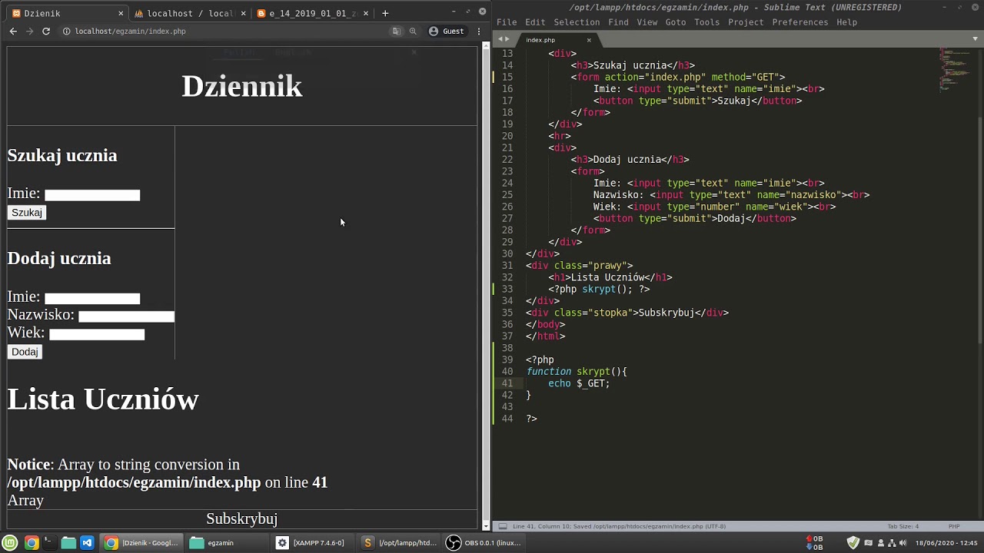Switch to XAMPP 7.4.6-0 taskbar window

(x=313, y=543)
